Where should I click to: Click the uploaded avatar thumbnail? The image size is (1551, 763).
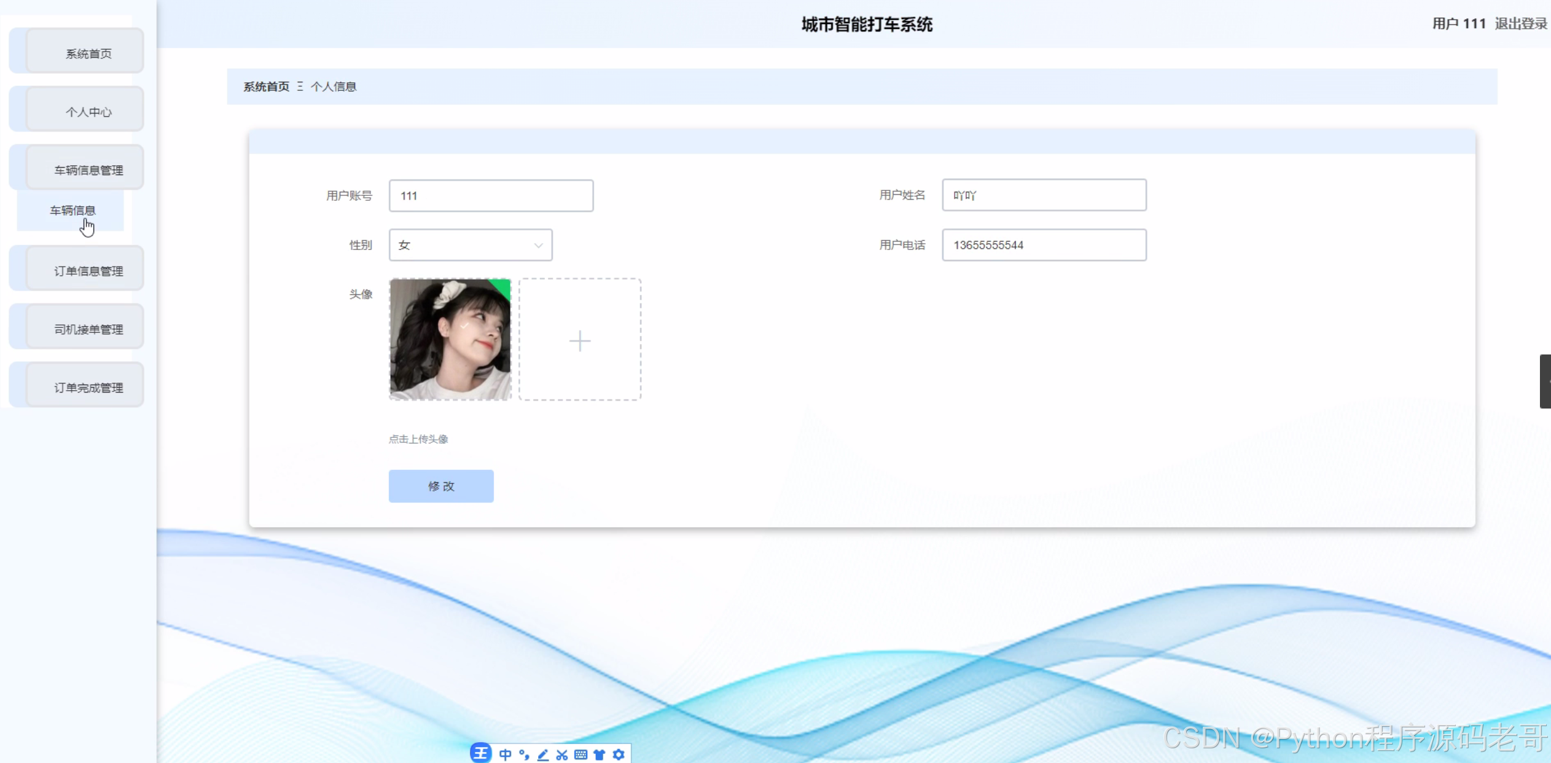(x=450, y=339)
